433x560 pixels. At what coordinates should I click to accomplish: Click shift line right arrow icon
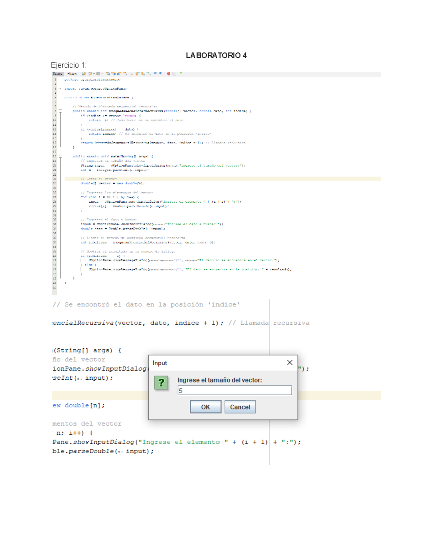tap(161, 74)
